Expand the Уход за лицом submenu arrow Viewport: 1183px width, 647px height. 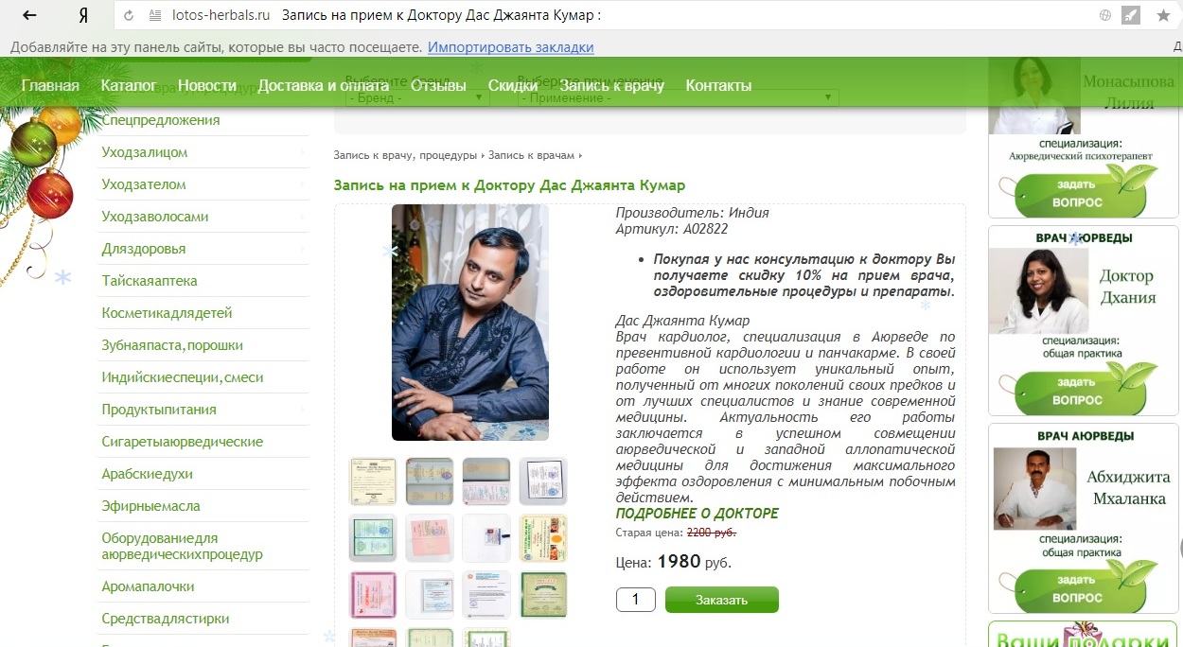(302, 152)
